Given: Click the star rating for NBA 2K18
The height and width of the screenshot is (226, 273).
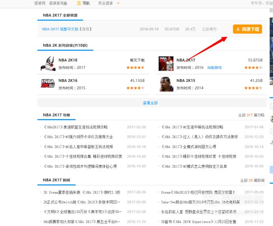Looking at the screenshot, I should 135,68.
